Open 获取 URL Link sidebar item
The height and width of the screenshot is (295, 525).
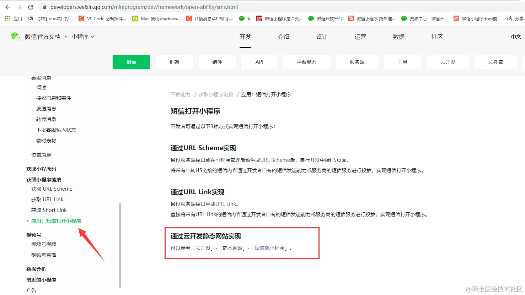click(x=47, y=200)
